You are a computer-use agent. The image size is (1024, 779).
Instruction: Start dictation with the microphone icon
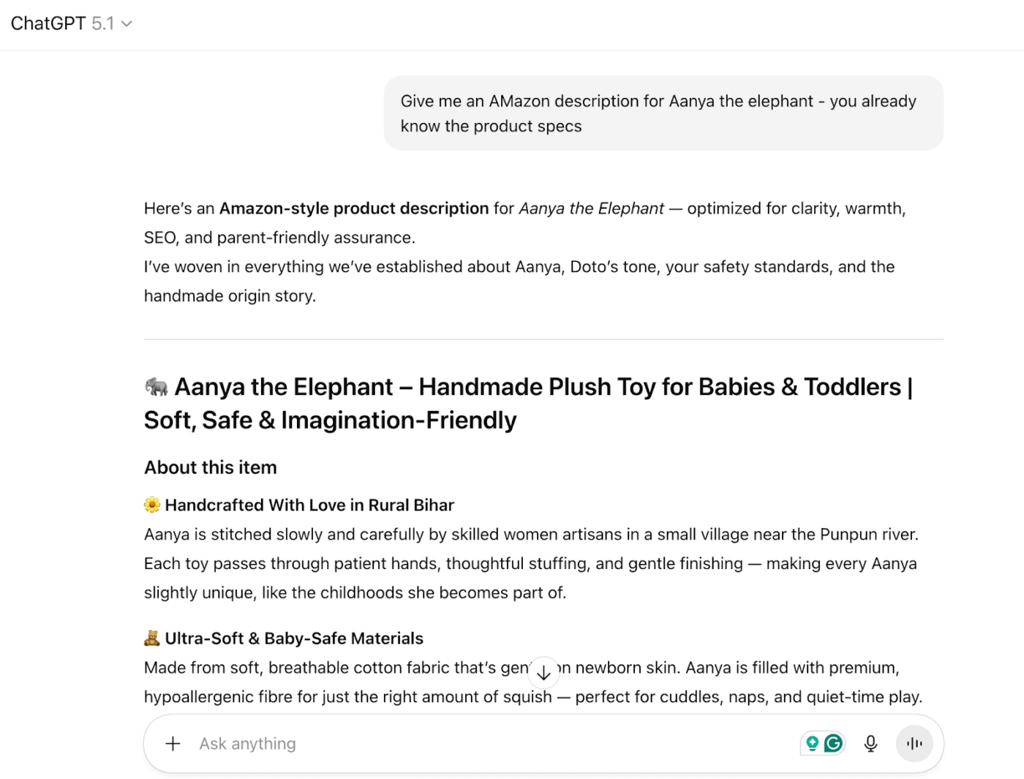[x=870, y=743]
